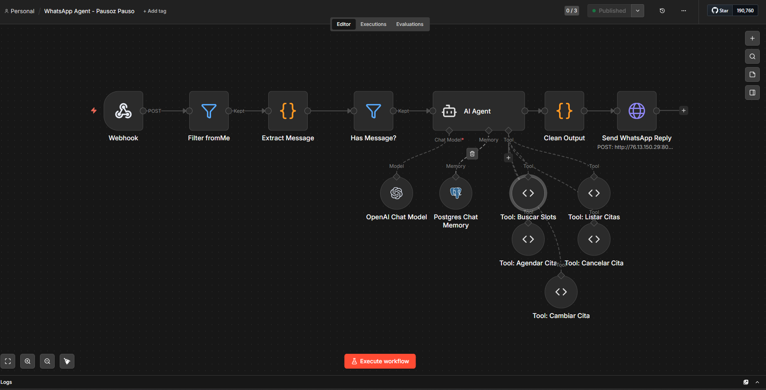Click the 0 / 3 counter badge
Image resolution: width=766 pixels, height=390 pixels.
pyautogui.click(x=571, y=11)
